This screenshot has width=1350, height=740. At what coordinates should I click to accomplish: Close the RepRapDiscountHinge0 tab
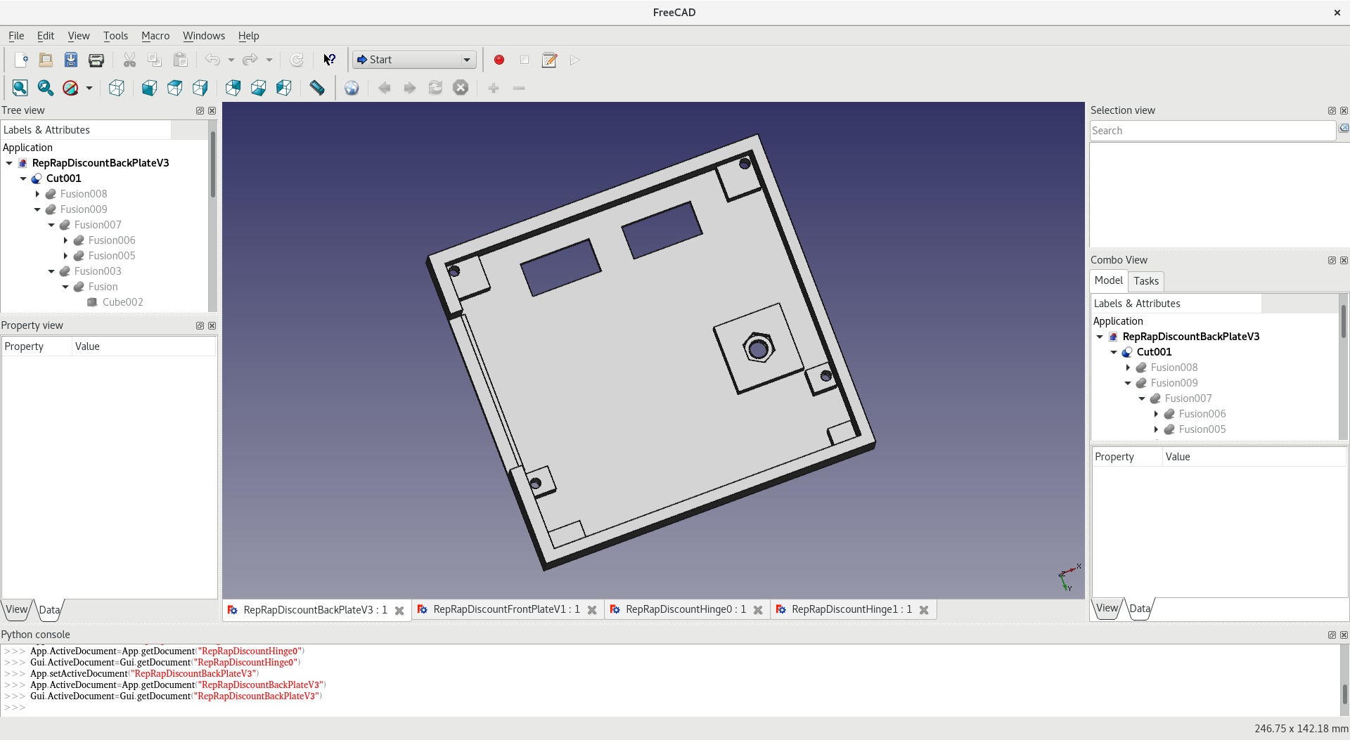click(x=758, y=610)
